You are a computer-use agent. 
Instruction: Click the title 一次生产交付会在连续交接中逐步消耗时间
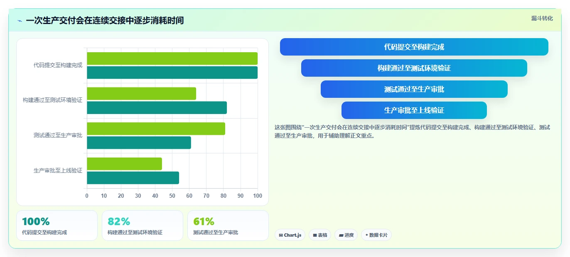pyautogui.click(x=105, y=20)
